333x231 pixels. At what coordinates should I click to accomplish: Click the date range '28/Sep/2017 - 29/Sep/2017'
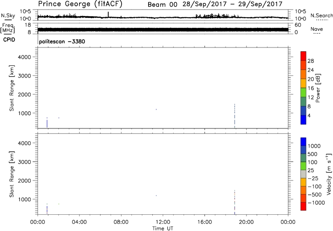[232, 4]
